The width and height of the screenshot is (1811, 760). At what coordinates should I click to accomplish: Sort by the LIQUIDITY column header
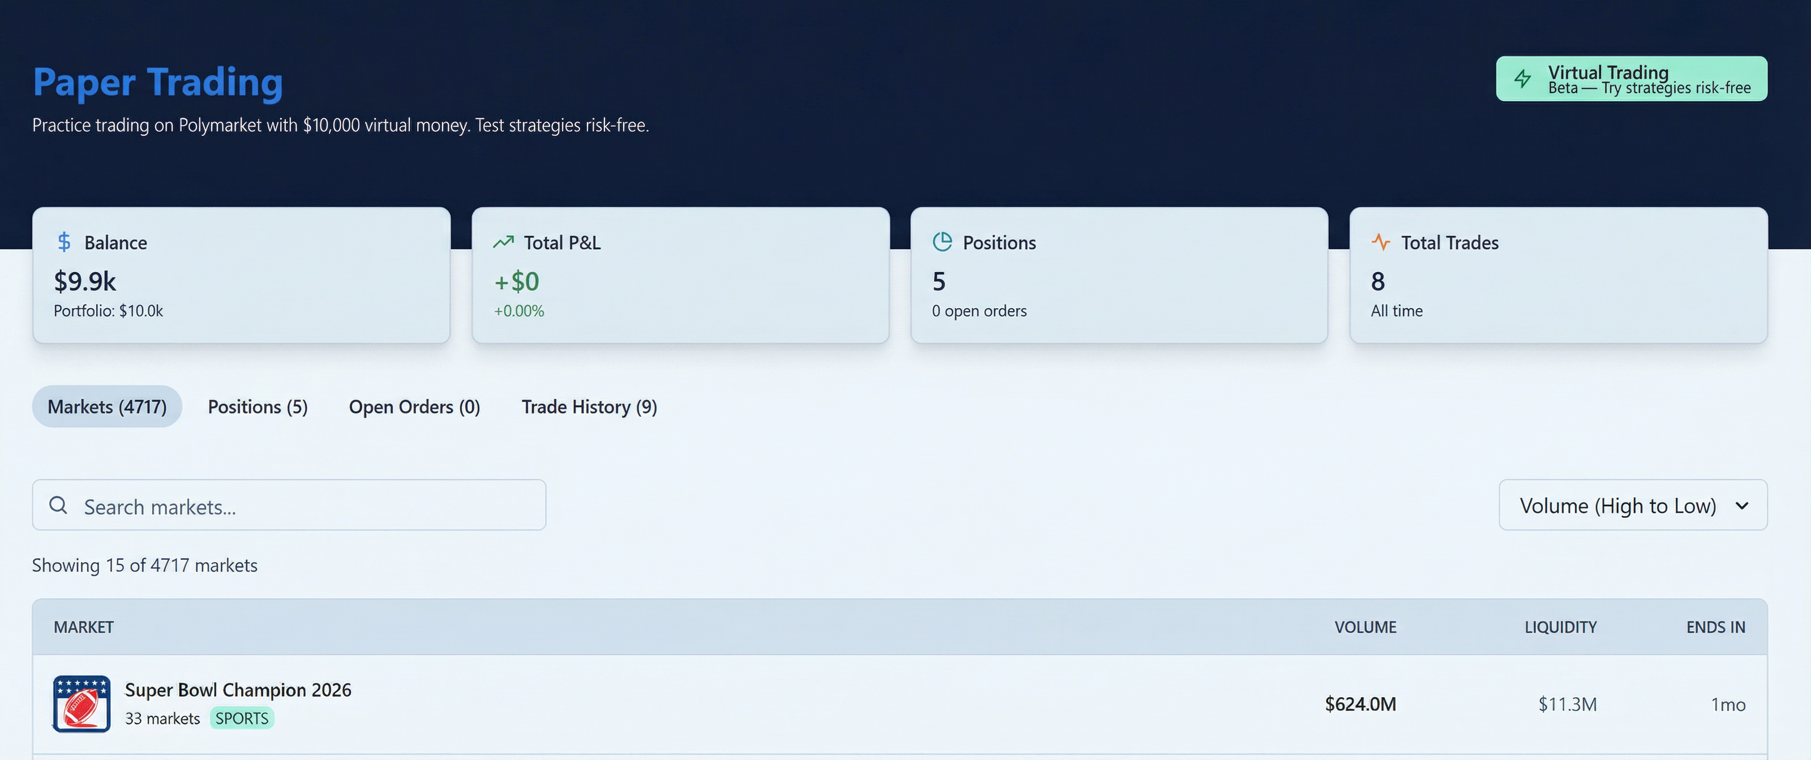click(x=1560, y=627)
